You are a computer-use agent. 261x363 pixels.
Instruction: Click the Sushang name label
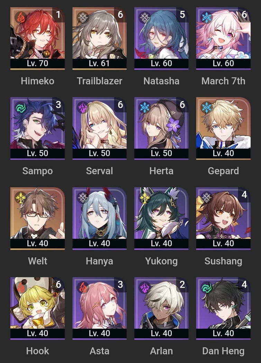[x=223, y=261]
